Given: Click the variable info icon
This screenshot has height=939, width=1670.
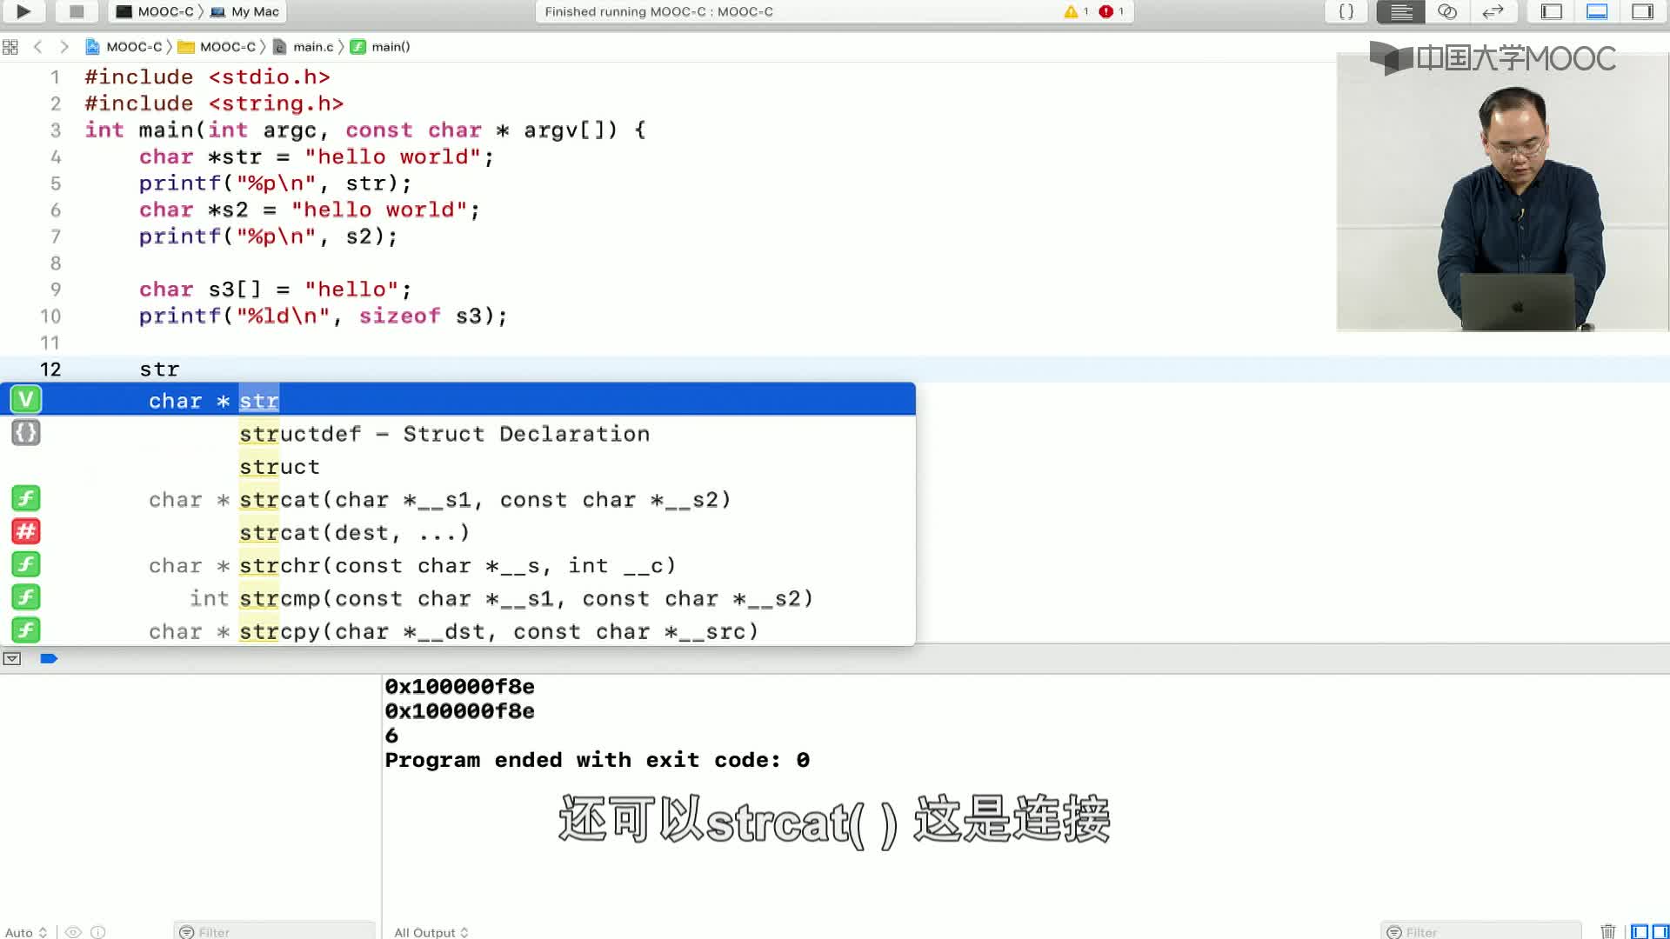Looking at the screenshot, I should [98, 932].
